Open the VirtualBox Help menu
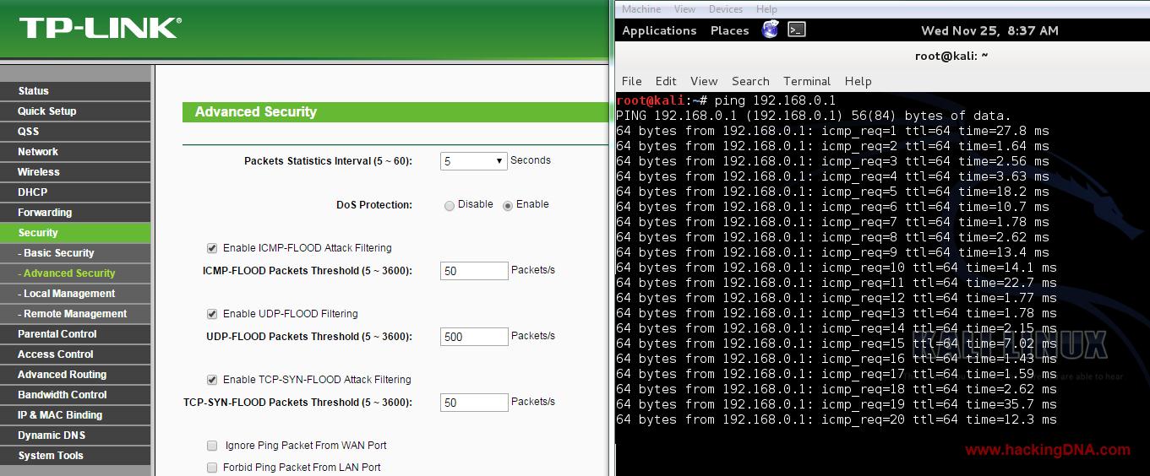The image size is (1150, 476). click(x=766, y=9)
